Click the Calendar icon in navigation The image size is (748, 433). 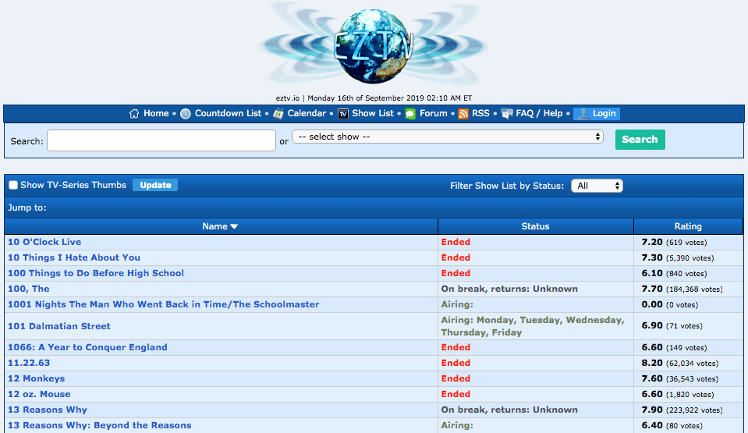coord(278,114)
